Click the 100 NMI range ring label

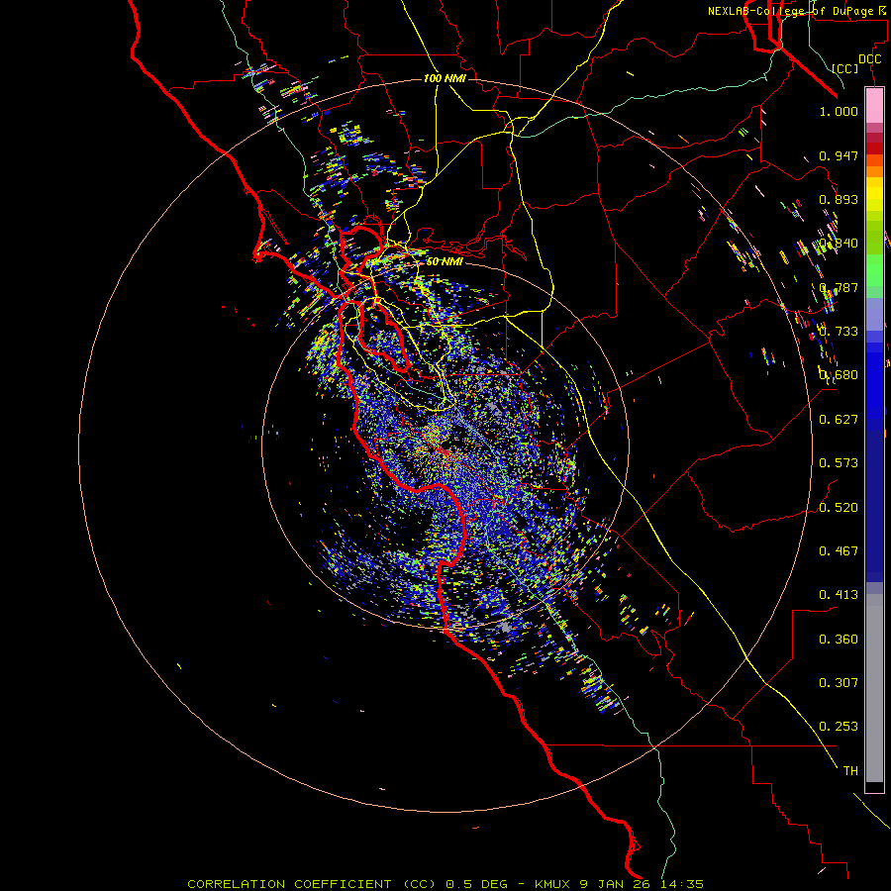pyautogui.click(x=445, y=78)
